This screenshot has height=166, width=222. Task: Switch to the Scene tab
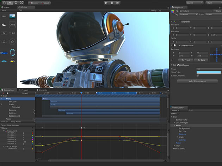[5, 7]
